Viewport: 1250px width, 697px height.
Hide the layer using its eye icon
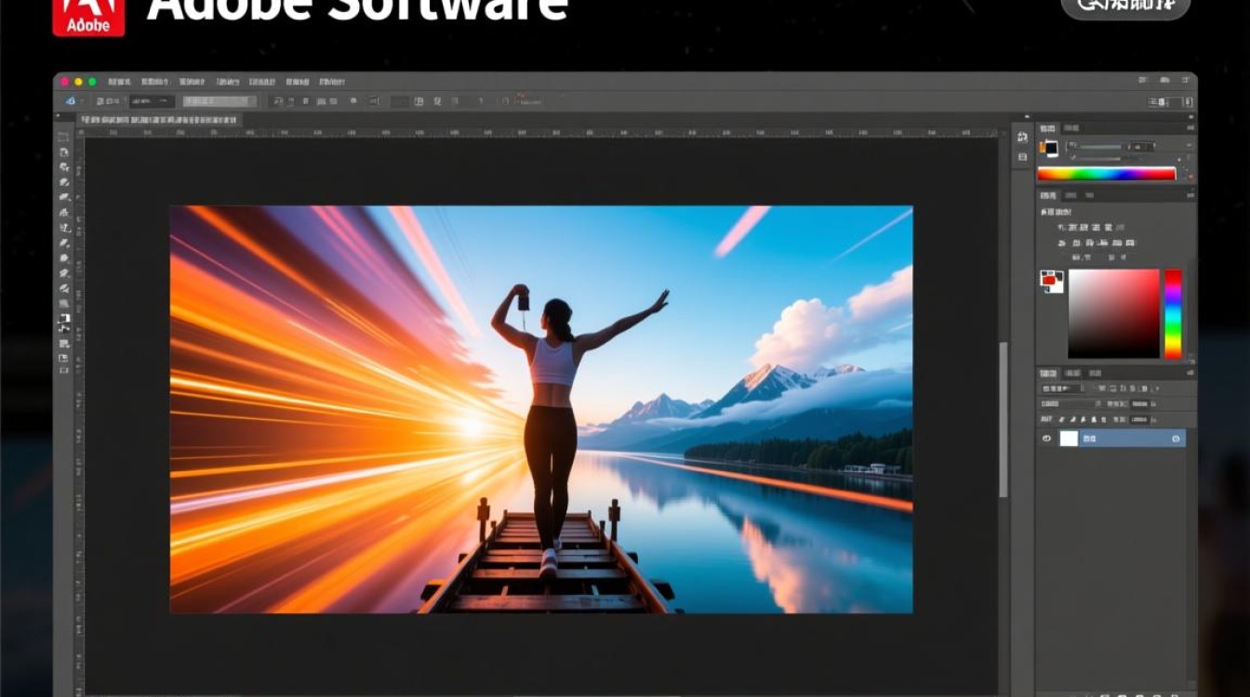(1047, 439)
